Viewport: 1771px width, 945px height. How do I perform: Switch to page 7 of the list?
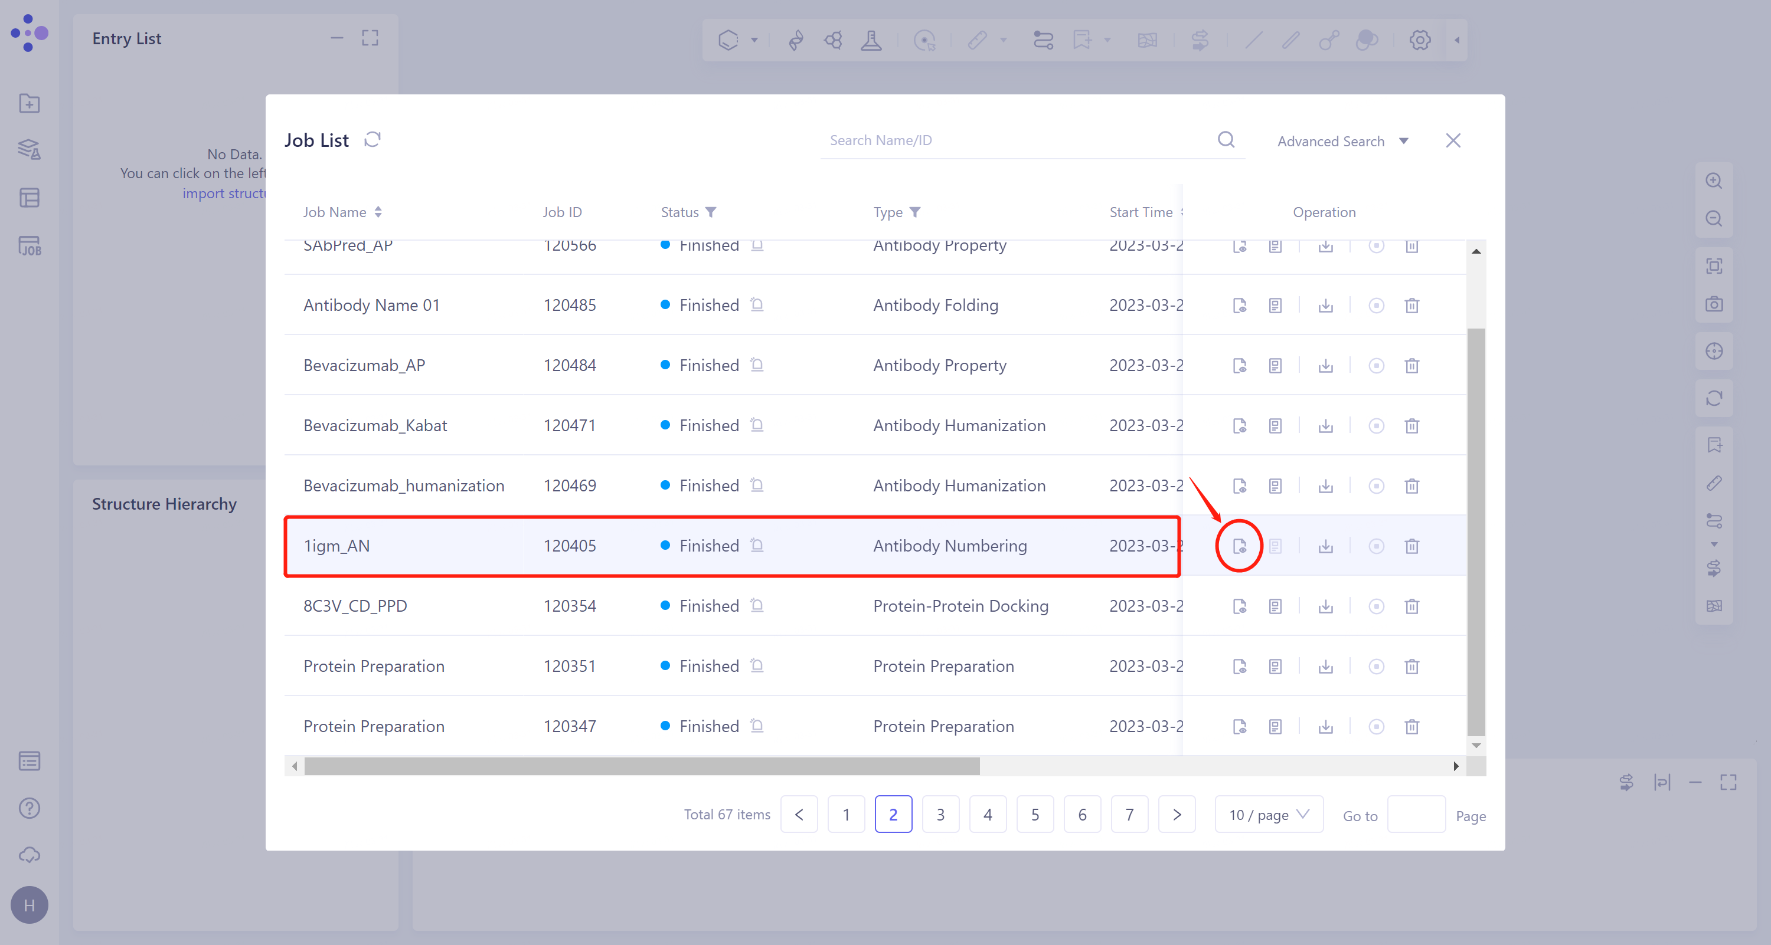coord(1129,815)
